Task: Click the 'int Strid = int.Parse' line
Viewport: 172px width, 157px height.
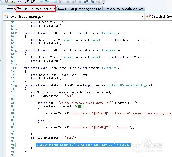Action: 73,92
